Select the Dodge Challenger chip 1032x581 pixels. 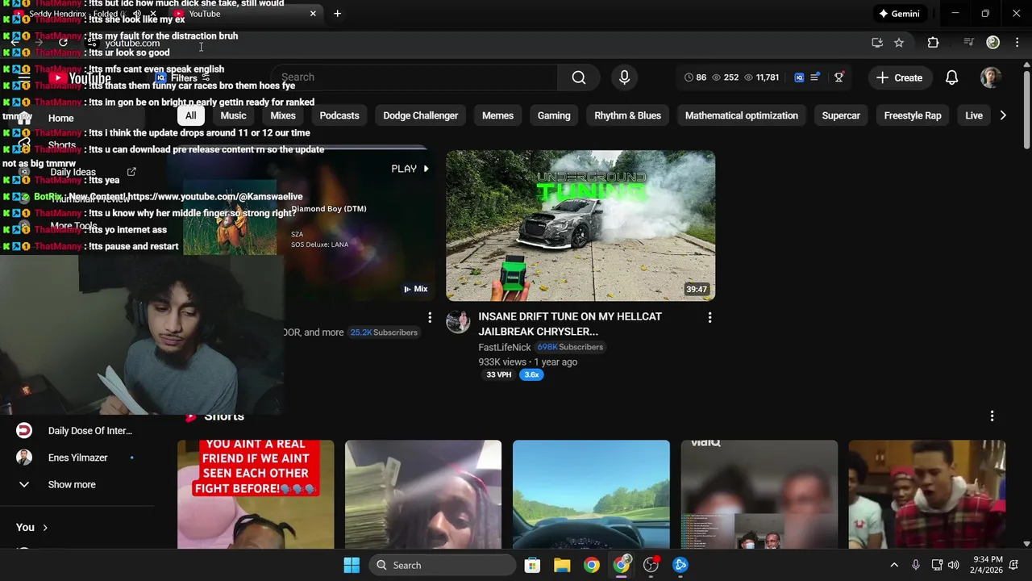(x=421, y=115)
